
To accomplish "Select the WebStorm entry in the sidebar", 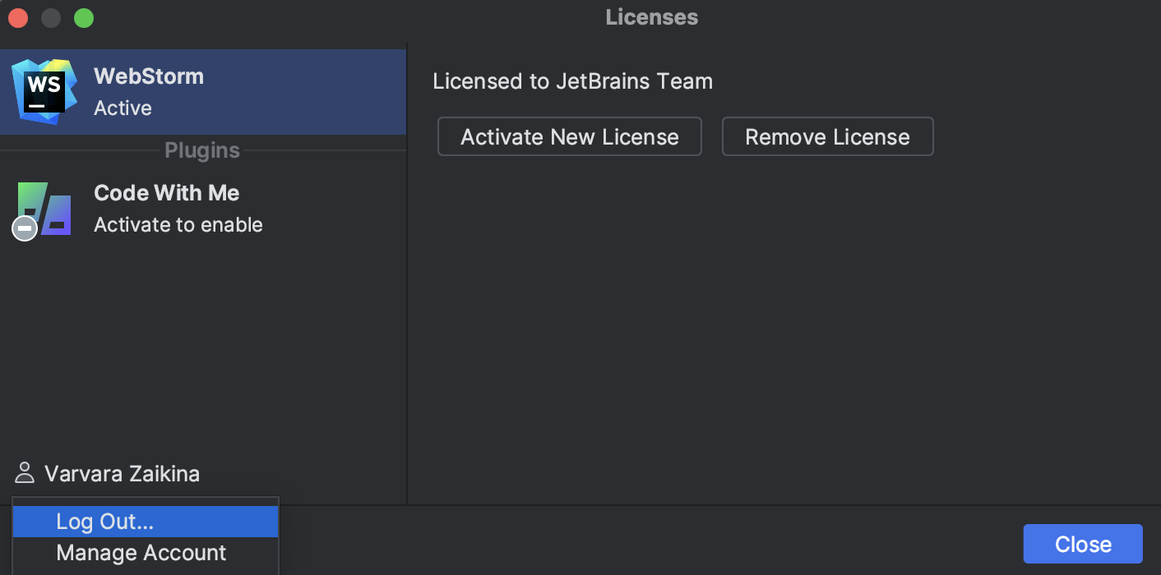I will click(x=203, y=90).
